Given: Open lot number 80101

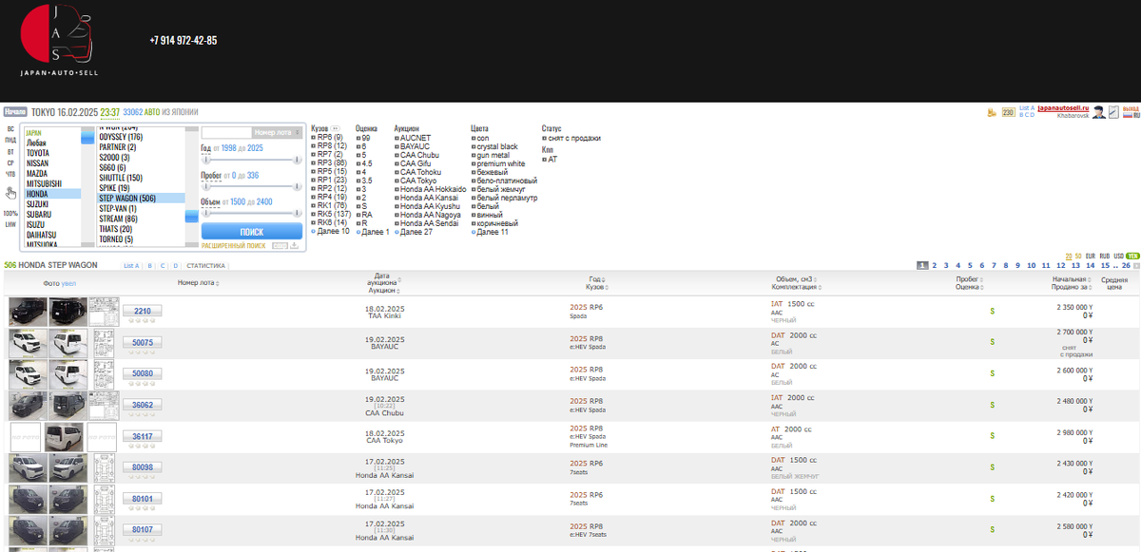Looking at the screenshot, I should pyautogui.click(x=143, y=498).
